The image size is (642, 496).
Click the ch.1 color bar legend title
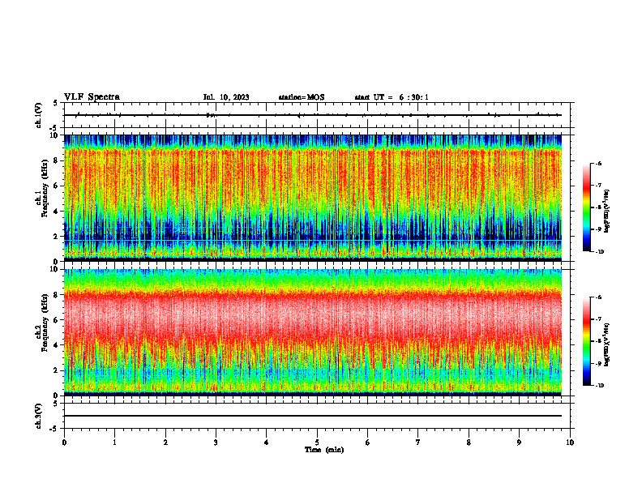click(607, 212)
